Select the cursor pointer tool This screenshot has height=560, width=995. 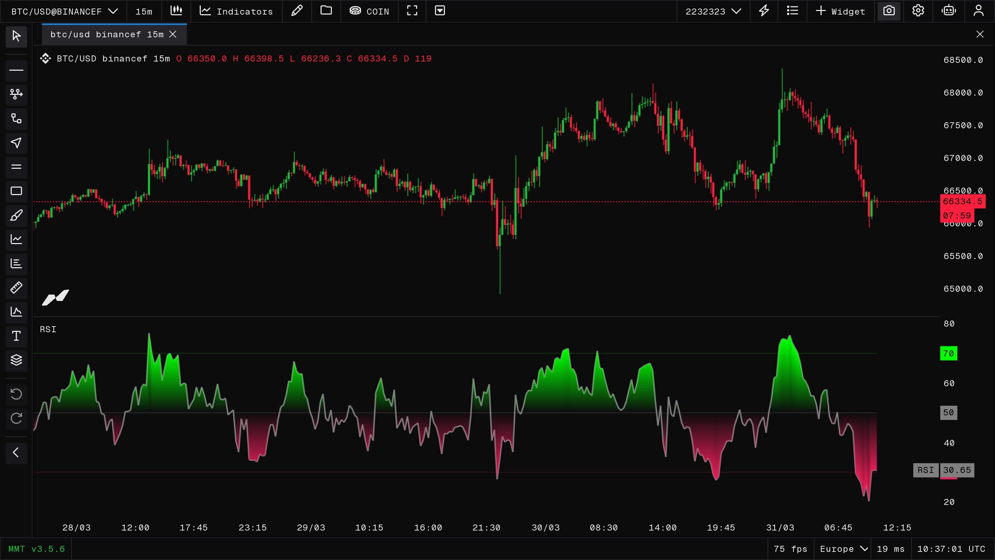tap(16, 36)
